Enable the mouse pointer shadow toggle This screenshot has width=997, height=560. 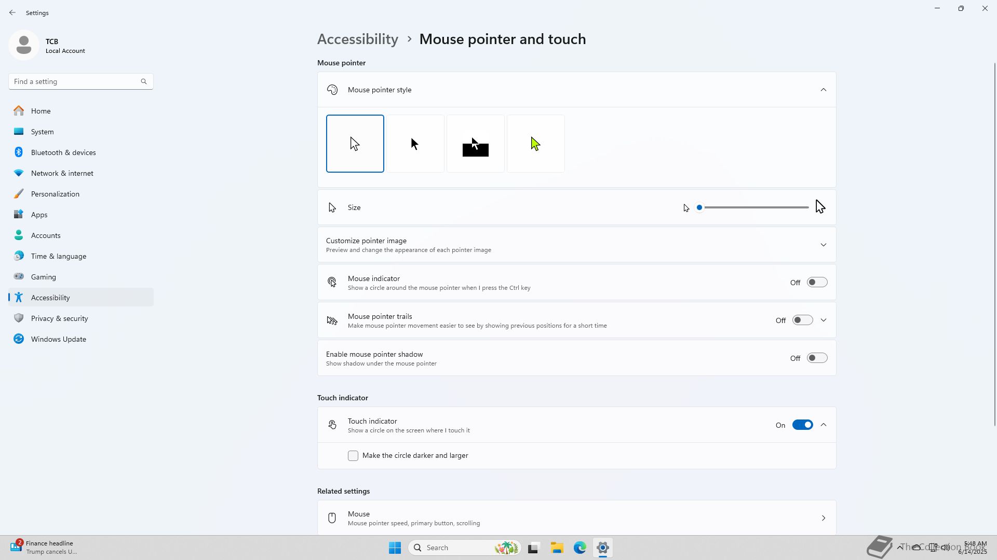point(816,358)
